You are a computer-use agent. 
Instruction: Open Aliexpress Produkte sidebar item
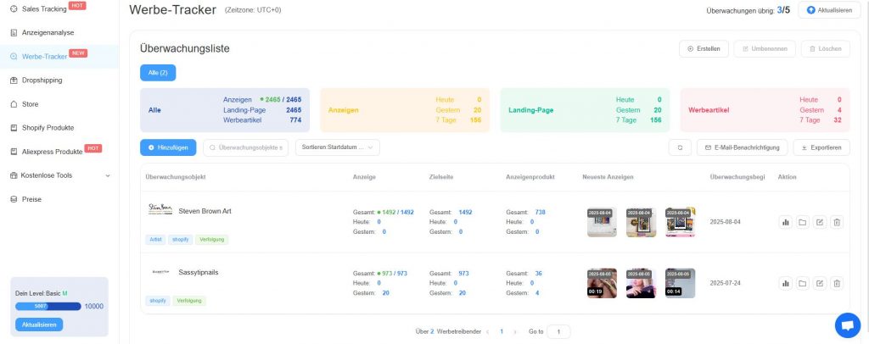pyautogui.click(x=52, y=152)
